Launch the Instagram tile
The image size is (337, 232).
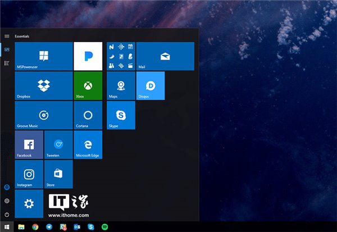(x=29, y=174)
